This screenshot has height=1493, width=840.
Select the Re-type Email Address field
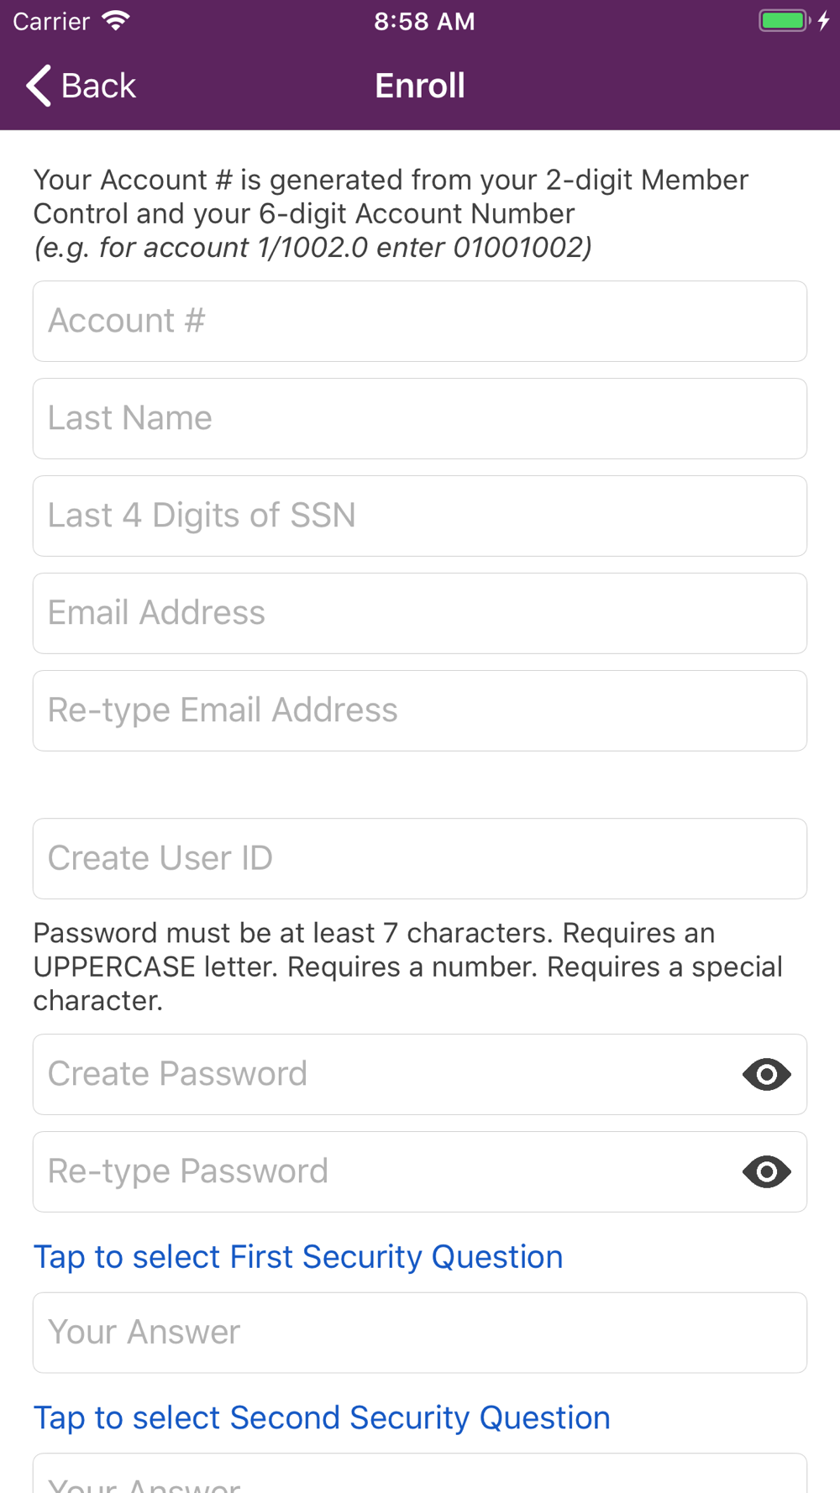click(x=420, y=711)
